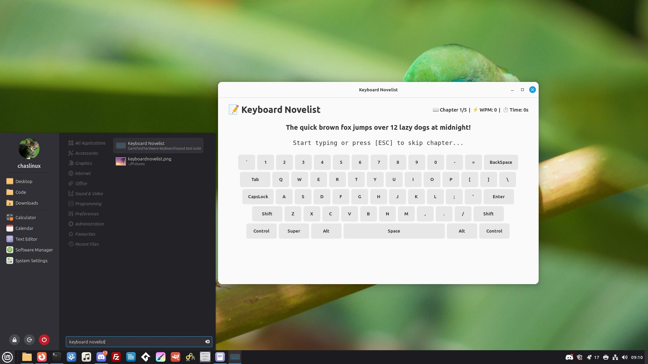
Task: Open Discord from the taskbar
Action: 101,357
